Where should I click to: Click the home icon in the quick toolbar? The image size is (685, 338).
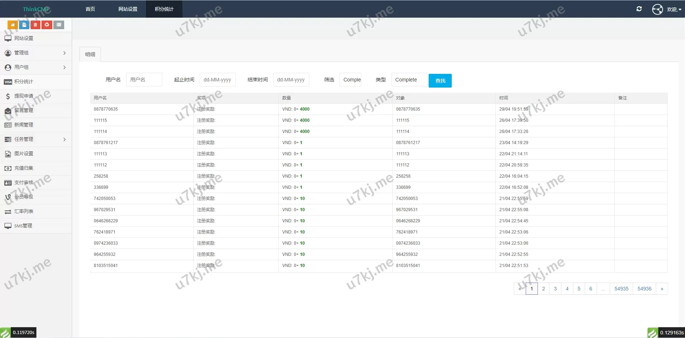point(13,25)
